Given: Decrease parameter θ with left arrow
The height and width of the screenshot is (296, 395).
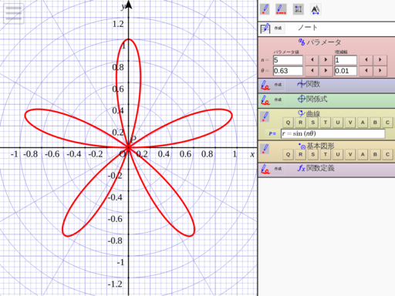Looking at the screenshot, I should pyautogui.click(x=312, y=71).
